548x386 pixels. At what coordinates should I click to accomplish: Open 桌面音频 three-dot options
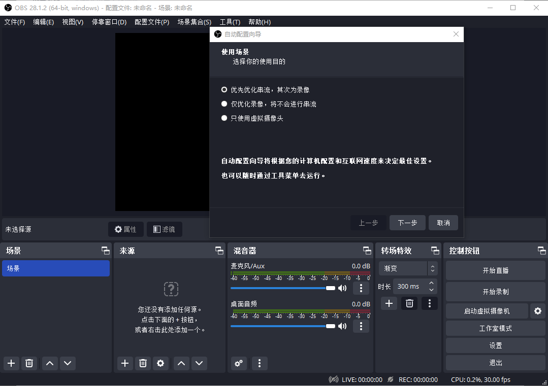[x=361, y=326]
